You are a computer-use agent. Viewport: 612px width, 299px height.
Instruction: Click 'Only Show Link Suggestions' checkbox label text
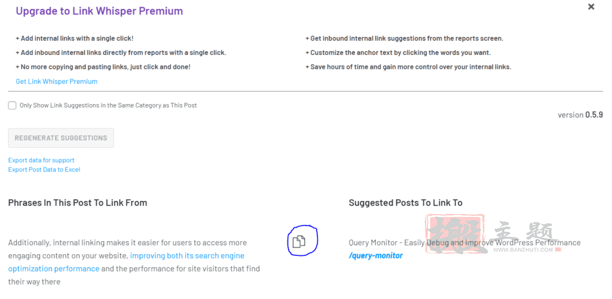(108, 105)
